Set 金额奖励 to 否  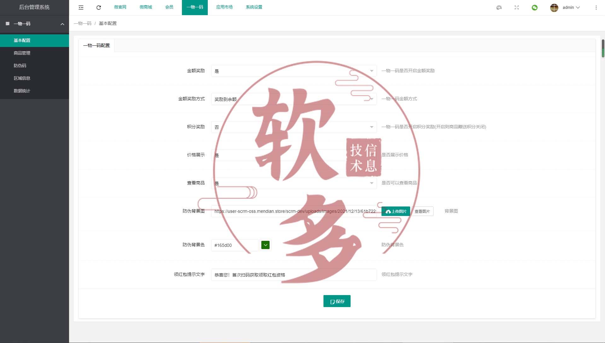pos(294,71)
